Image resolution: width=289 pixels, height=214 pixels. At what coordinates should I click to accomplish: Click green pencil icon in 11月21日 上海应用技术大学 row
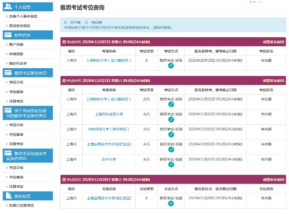coord(171,150)
